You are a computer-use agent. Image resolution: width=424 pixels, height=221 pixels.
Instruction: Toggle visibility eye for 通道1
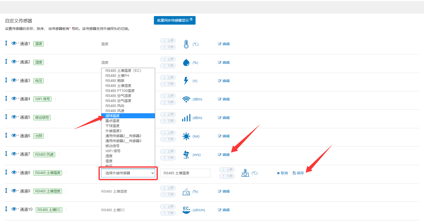14,43
